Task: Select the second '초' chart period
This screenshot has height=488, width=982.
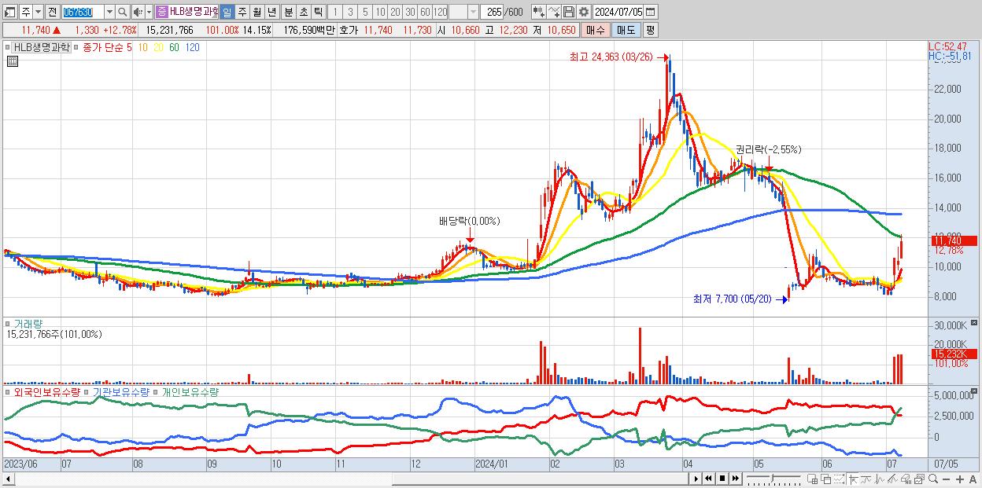Action: tap(304, 12)
